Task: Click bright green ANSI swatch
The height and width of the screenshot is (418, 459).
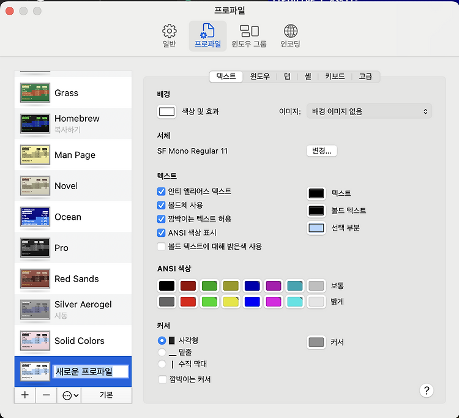Action: [209, 302]
